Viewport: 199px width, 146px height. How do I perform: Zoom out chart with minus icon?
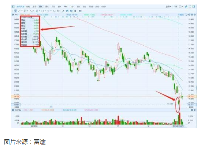coord(192,15)
